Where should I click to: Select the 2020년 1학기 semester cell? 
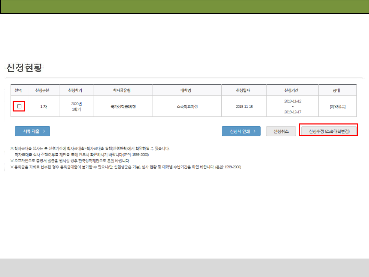coord(76,106)
